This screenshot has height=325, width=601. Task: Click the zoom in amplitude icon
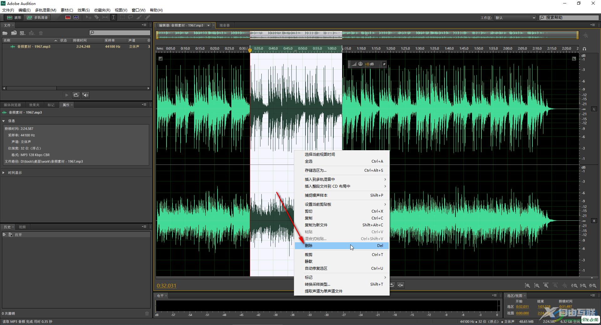pyautogui.click(x=527, y=285)
